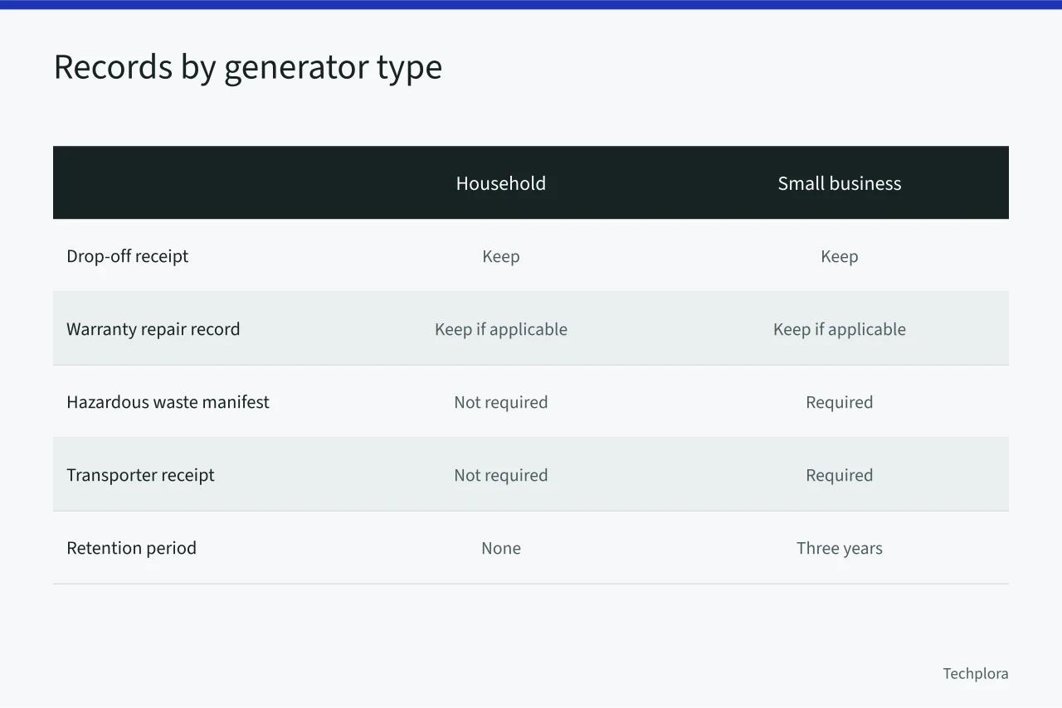Click the 'Records by generator type' title
This screenshot has width=1062, height=708.
coord(248,68)
